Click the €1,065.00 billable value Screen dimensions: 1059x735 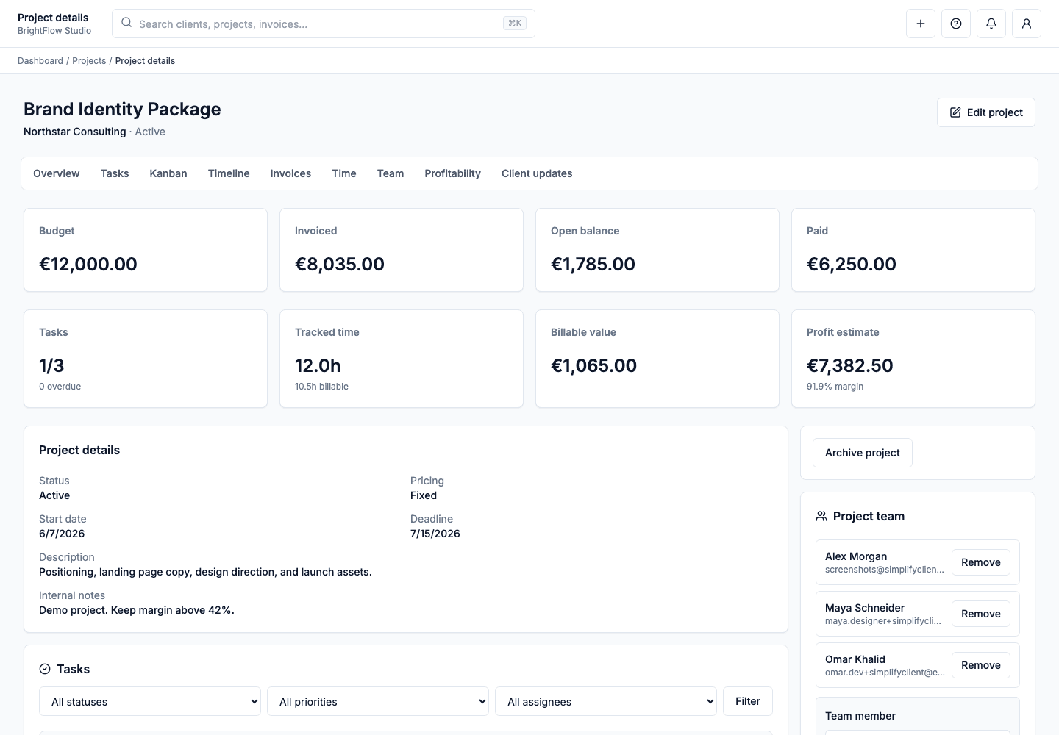[593, 365]
